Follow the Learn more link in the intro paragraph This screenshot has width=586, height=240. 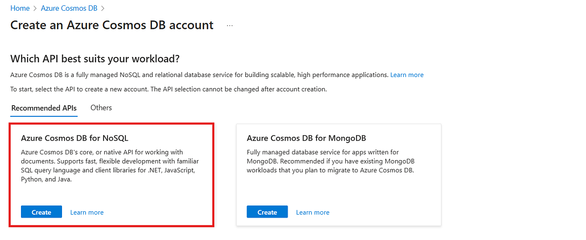tap(407, 75)
